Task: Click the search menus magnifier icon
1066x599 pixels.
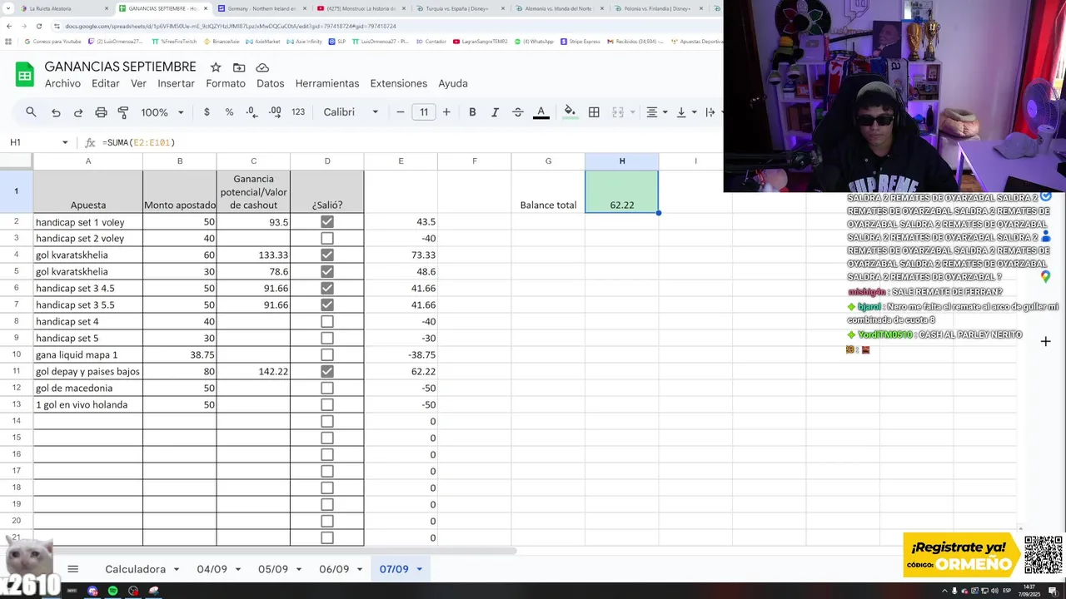Action: (31, 112)
